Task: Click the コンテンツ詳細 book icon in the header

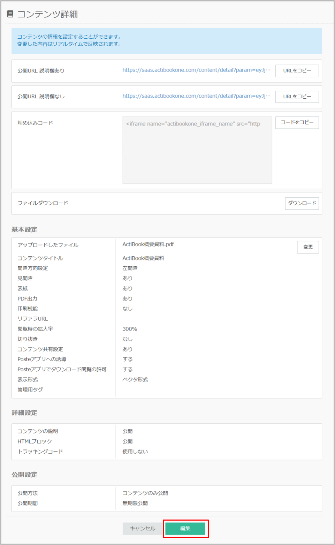Action: tap(10, 15)
